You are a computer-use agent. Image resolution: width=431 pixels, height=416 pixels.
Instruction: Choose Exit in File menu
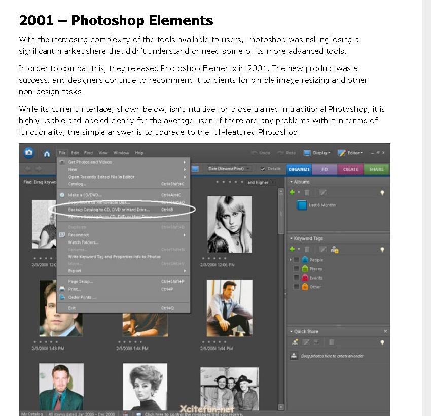[123, 308]
